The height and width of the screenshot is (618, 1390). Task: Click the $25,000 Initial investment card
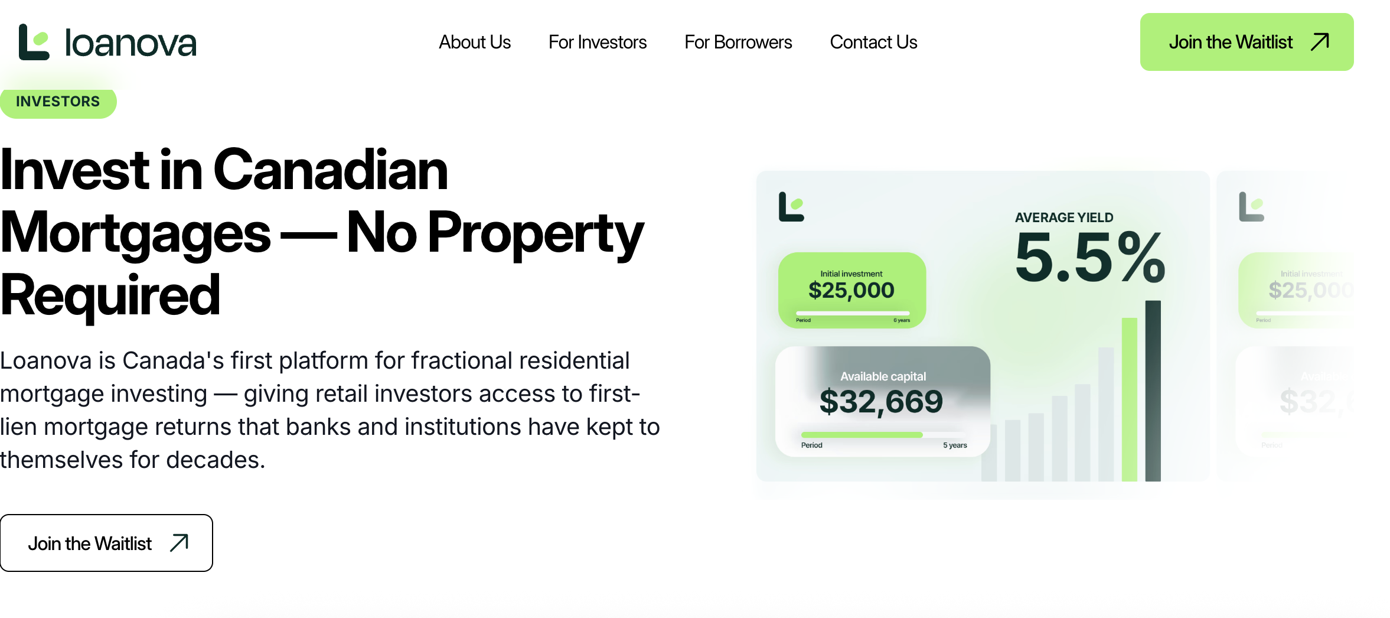click(851, 290)
